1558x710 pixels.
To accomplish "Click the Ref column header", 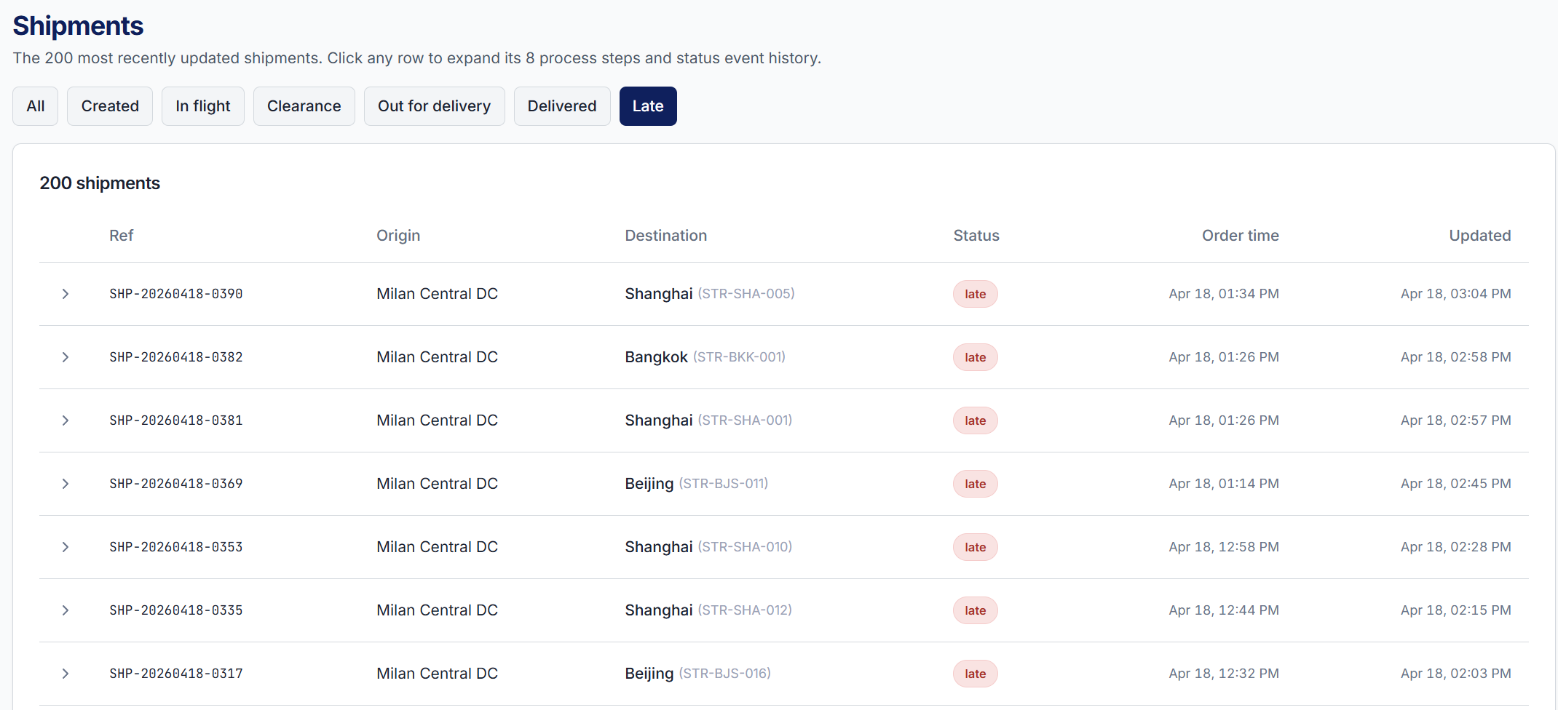I will [122, 236].
